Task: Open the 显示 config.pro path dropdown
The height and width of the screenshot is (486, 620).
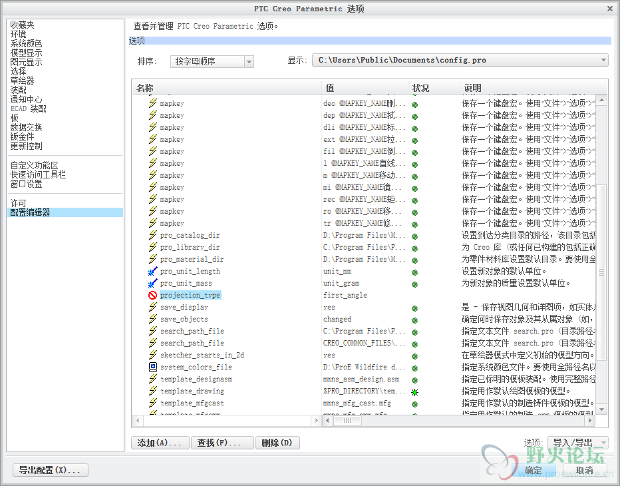Action: pos(460,60)
